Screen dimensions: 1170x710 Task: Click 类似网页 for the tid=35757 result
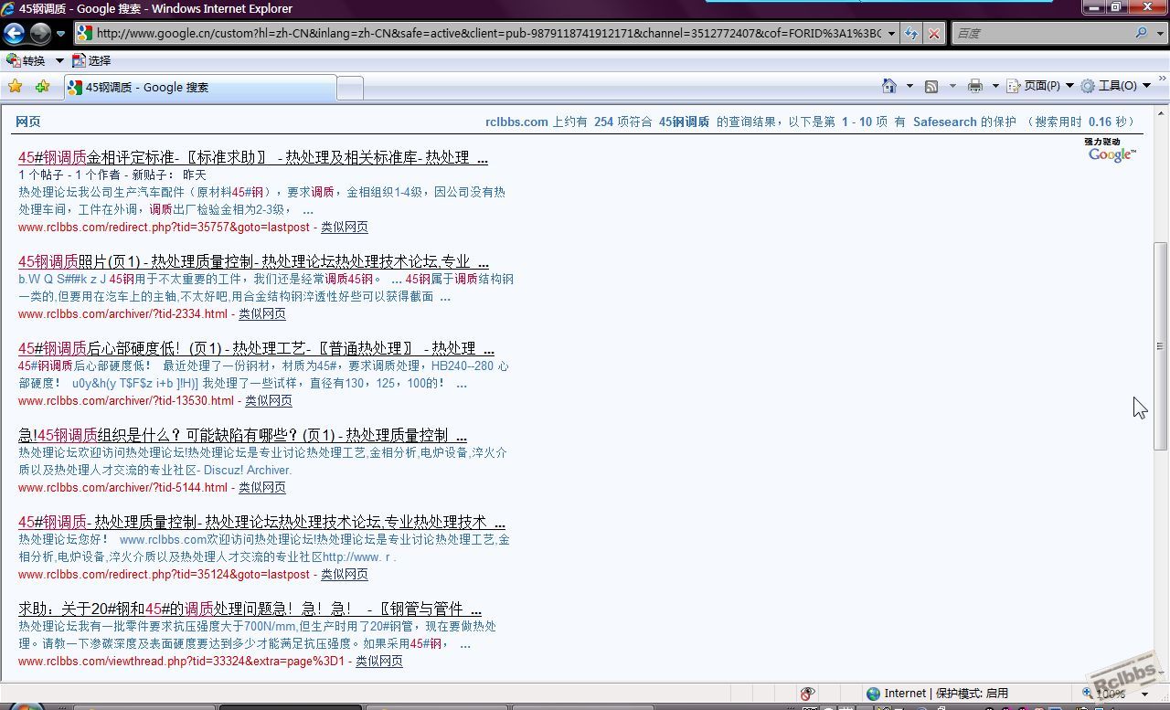coord(345,227)
